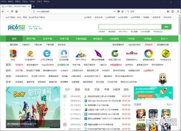Click the green 搜索 button
The image size is (181, 131).
point(166,27)
